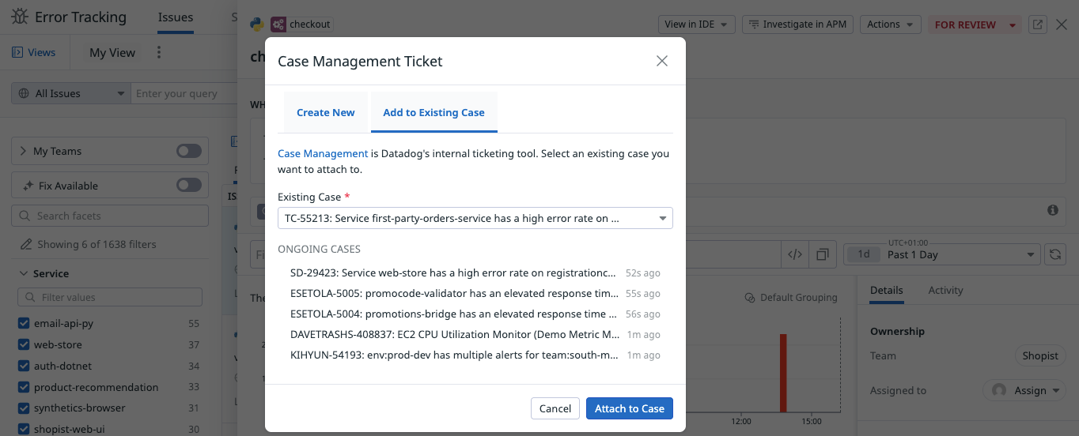The width and height of the screenshot is (1079, 436).
Task: Close the Case Management Ticket dialog
Action: pyautogui.click(x=662, y=61)
